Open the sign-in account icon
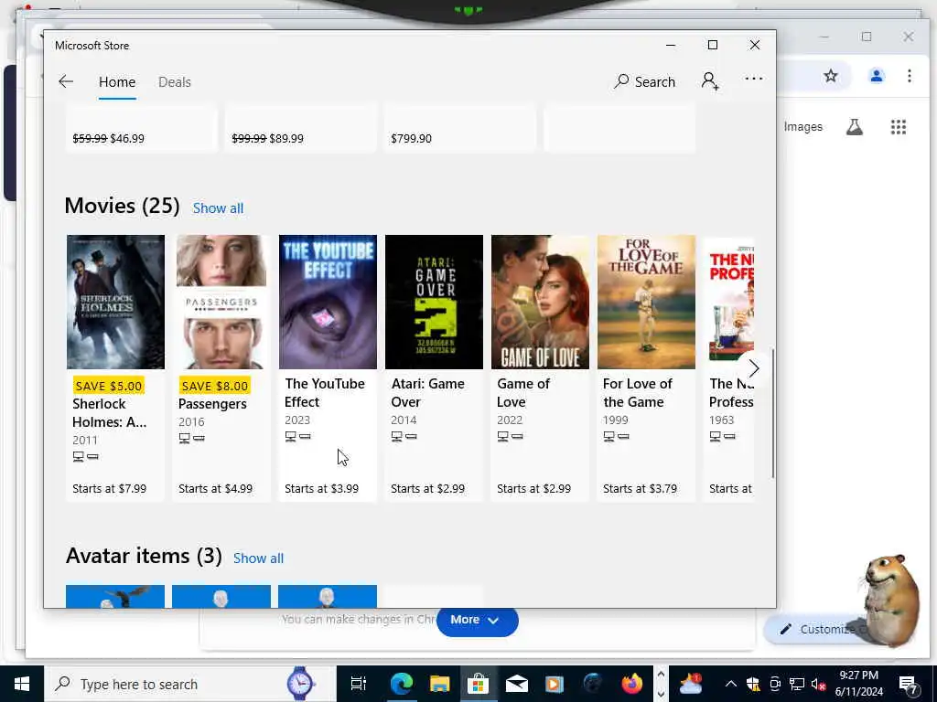 pyautogui.click(x=710, y=81)
